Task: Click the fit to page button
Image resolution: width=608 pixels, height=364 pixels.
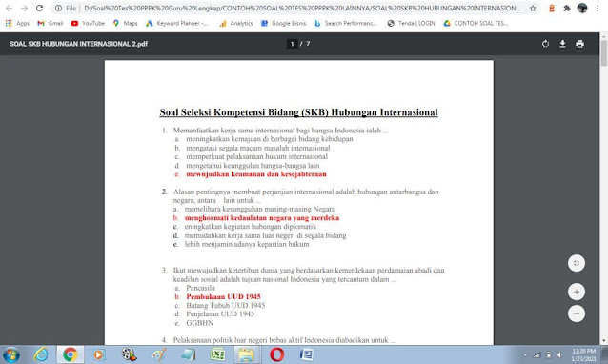Action: pos(577,263)
